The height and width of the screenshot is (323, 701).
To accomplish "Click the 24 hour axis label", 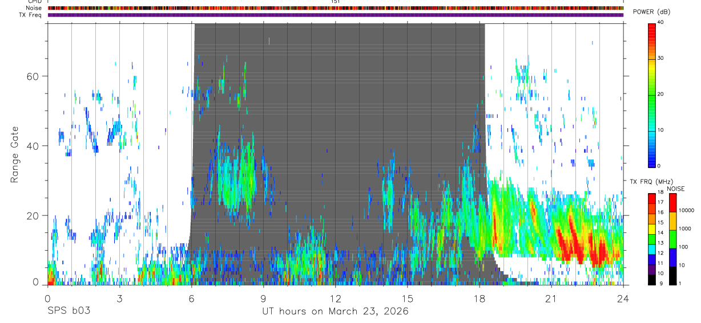I will 623,299.
